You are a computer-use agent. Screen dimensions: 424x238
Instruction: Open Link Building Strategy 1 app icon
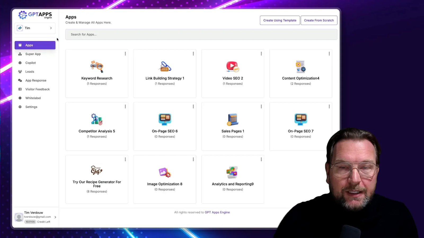pos(165,67)
